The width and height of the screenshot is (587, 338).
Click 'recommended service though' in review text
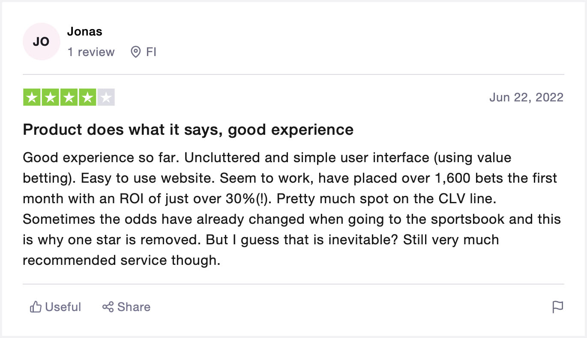point(121,260)
